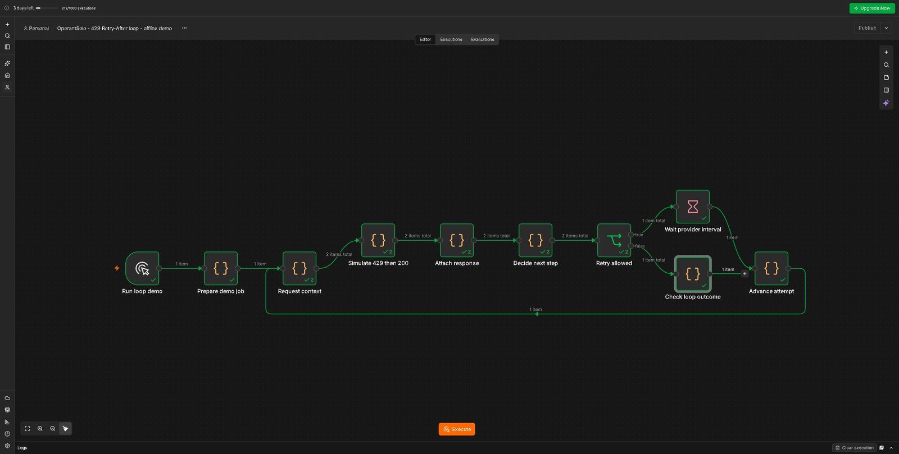Select the Attach response code node
Screen dimensions: 899x454
tap(457, 240)
